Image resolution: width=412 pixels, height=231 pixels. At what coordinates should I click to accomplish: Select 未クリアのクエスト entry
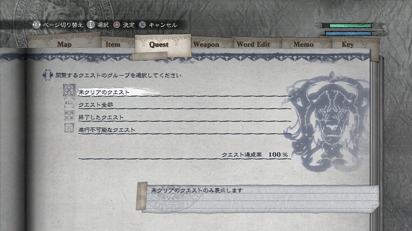[185, 92]
